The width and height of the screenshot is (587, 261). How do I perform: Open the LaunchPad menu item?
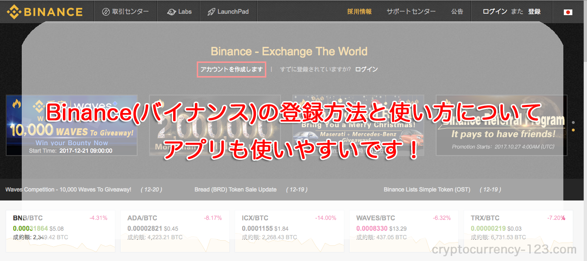coord(228,11)
